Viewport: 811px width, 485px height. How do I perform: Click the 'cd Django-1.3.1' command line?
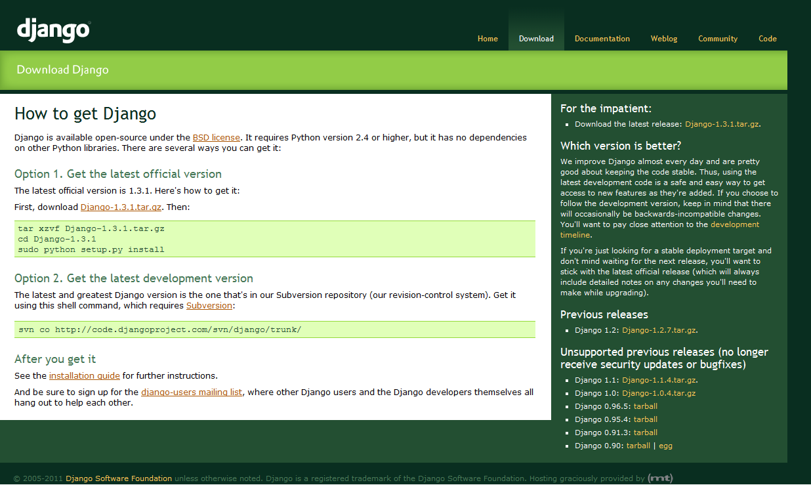click(x=57, y=239)
